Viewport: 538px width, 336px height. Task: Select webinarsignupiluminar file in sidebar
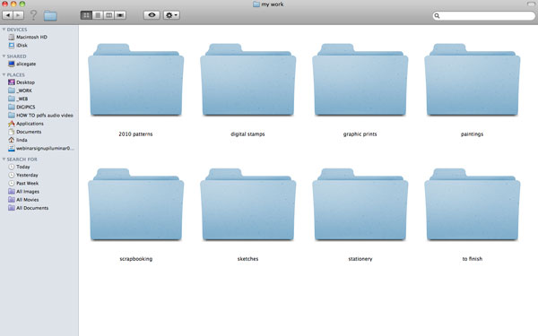(41, 148)
